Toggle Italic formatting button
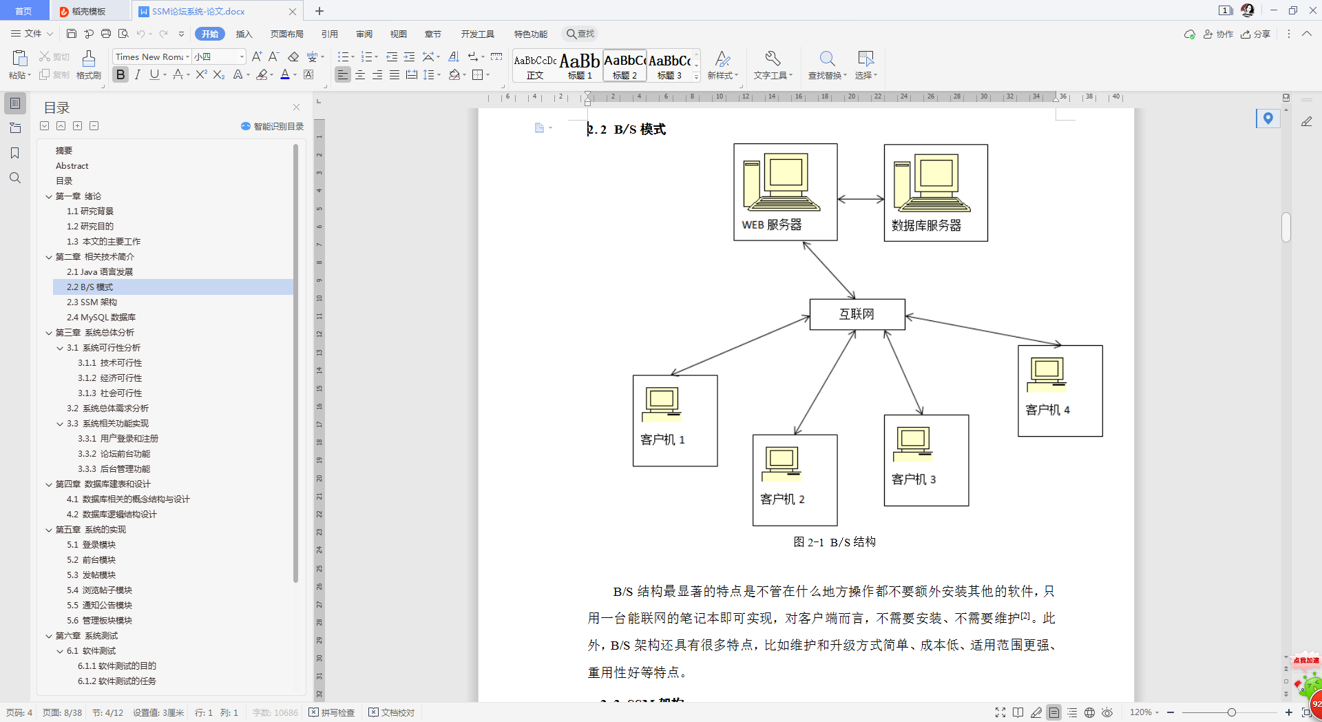The height and width of the screenshot is (722, 1322). (138, 74)
